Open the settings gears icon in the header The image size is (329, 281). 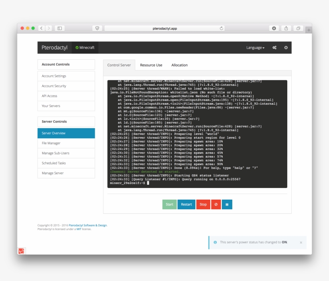[x=274, y=47]
